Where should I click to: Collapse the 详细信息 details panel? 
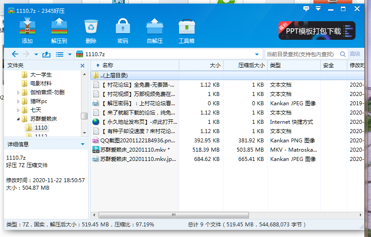click(82, 144)
